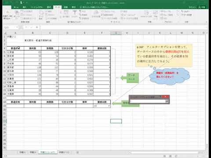Switch to the 校閲 ribbon tab
Viewport: 211px width, 158px height.
65,7
